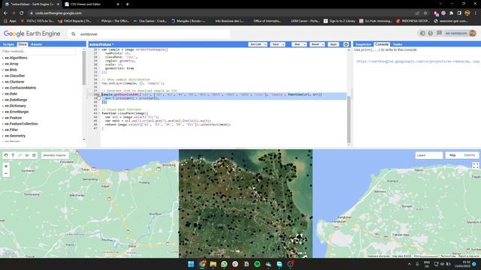Expand ee.Algorithms in docs tree
The image size is (481, 270).
pos(3,58)
